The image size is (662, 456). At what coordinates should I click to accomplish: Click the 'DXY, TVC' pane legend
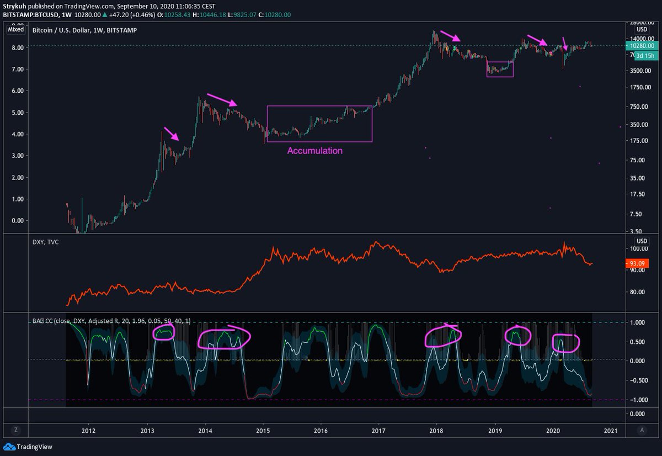click(x=45, y=241)
